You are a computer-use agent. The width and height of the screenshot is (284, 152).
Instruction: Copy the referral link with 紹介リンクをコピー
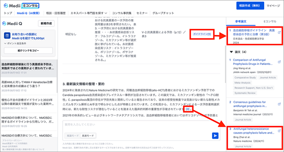click(x=28, y=50)
